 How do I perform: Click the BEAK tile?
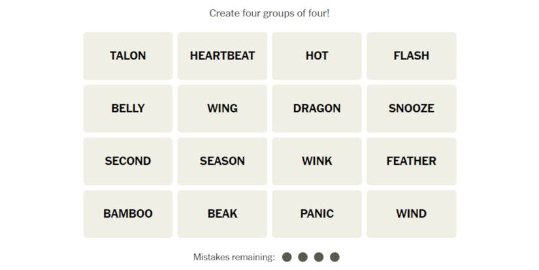pos(222,214)
